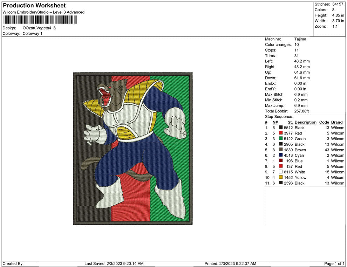Select the design name 'OOzaruVegeta4_8'
This screenshot has width=347, height=267.
pyautogui.click(x=39, y=28)
